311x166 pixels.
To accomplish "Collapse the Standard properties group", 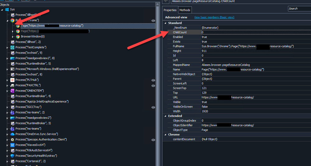I will pos(165,23).
